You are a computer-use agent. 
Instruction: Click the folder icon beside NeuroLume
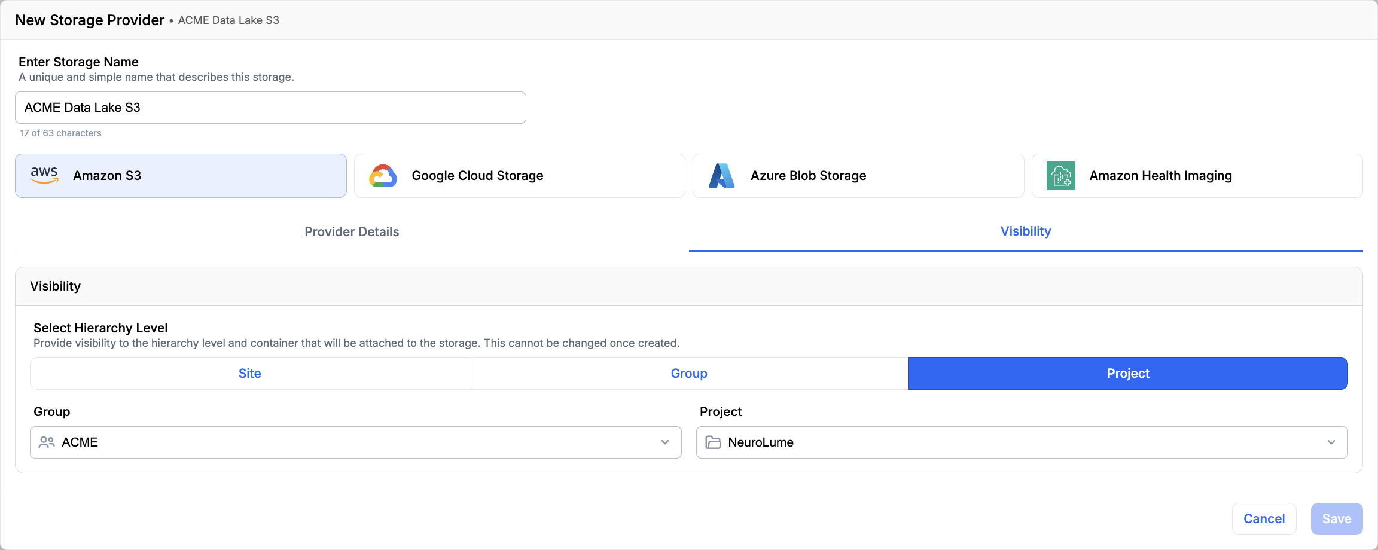click(x=713, y=442)
